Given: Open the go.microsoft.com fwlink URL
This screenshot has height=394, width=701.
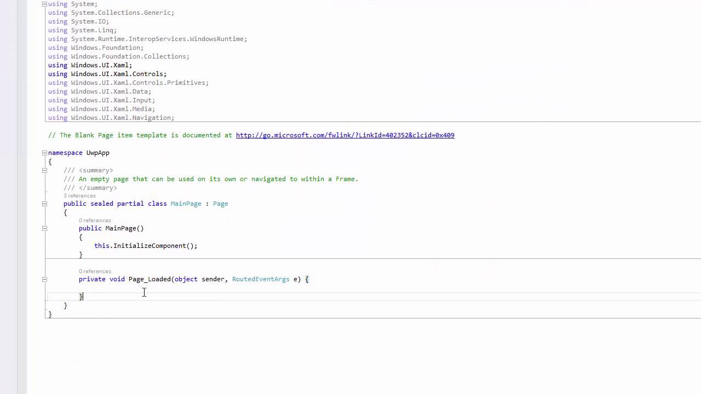Looking at the screenshot, I should click(x=345, y=135).
